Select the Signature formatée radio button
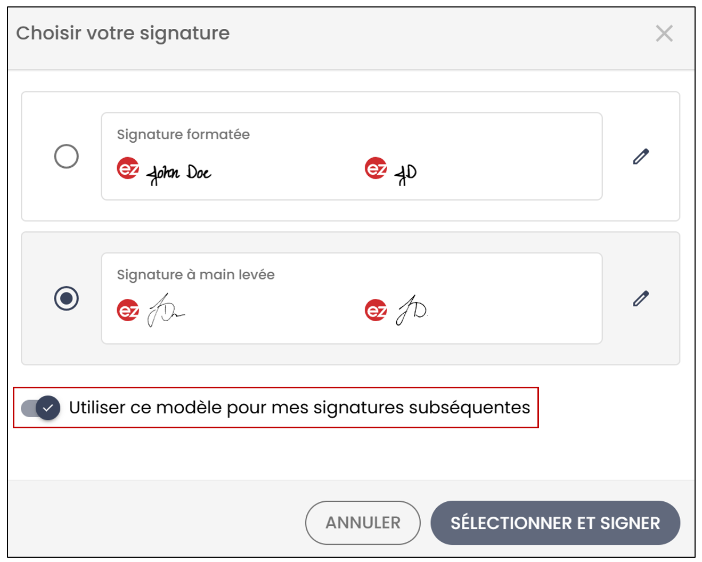Screen dimensions: 702x562 click(67, 157)
